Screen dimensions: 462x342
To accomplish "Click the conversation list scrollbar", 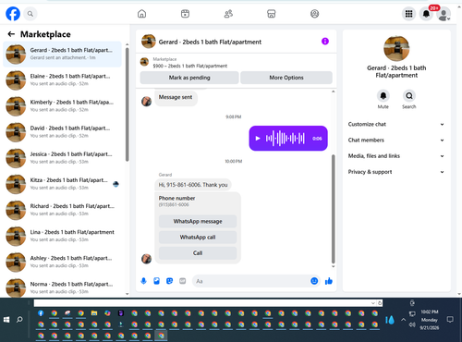I will pyautogui.click(x=127, y=104).
